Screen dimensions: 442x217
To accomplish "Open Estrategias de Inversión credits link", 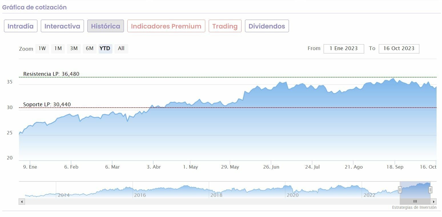I will click(414, 208).
